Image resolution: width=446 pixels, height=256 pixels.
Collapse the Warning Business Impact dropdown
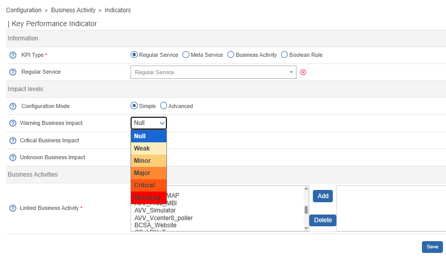pyautogui.click(x=148, y=123)
